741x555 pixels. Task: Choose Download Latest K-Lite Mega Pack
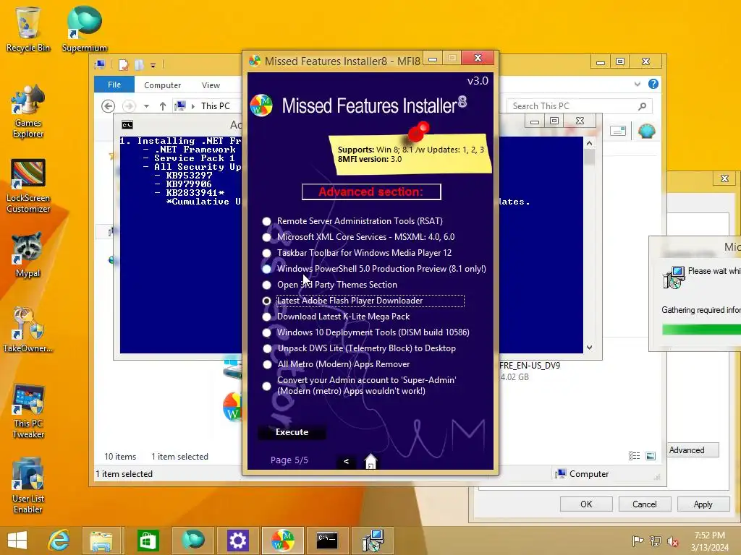pyautogui.click(x=266, y=317)
